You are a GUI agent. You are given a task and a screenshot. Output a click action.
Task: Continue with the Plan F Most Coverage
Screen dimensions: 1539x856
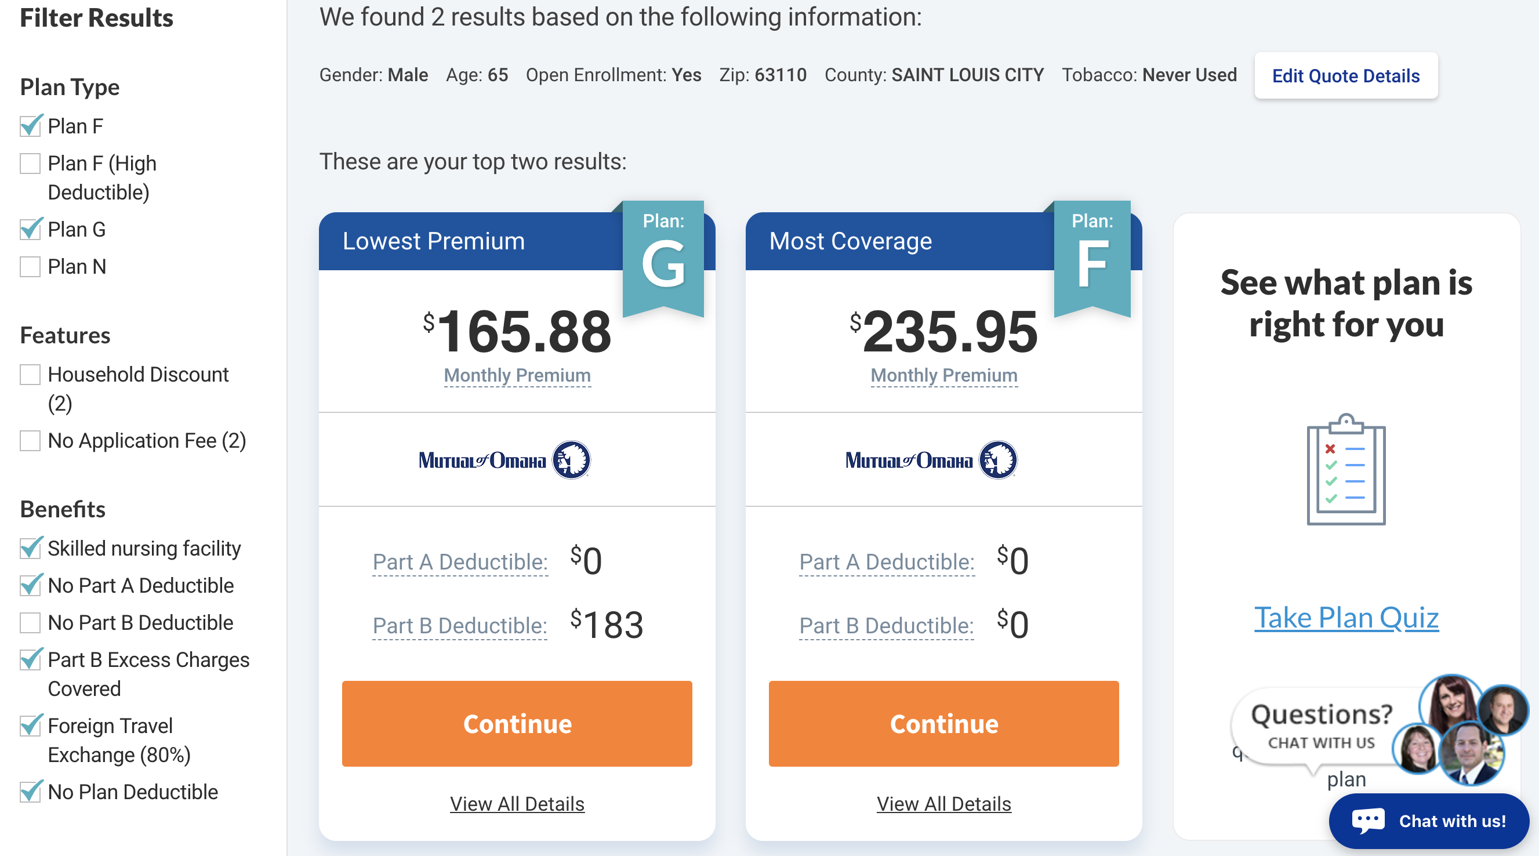click(943, 723)
